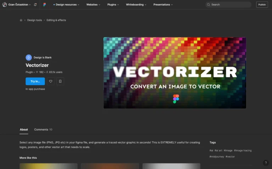The width and height of the screenshot is (272, 169).
Task: Focus the Search input field
Action: click(x=228, y=5)
